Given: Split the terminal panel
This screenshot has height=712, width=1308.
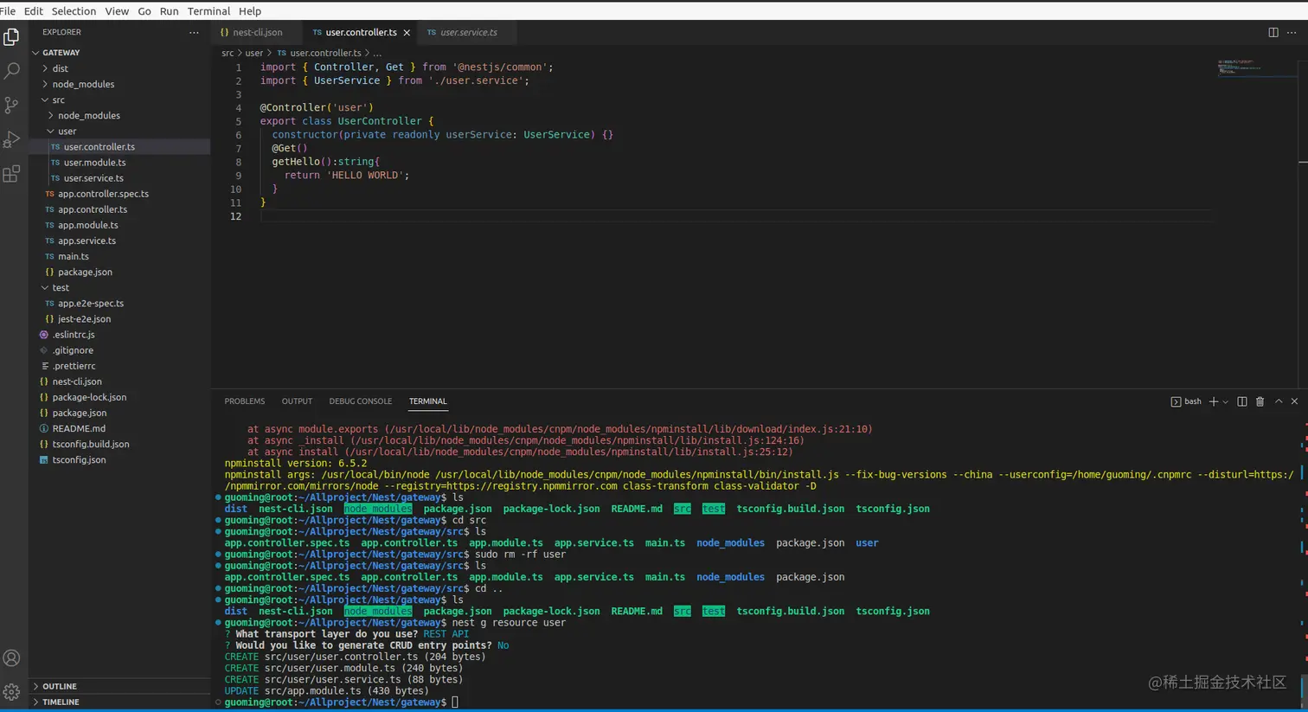Looking at the screenshot, I should point(1241,401).
